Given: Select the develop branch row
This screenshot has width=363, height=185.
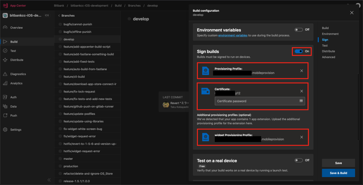Looking at the screenshot, I should click(87, 39).
